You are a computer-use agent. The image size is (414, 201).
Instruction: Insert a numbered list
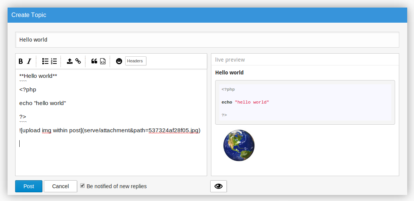click(54, 61)
